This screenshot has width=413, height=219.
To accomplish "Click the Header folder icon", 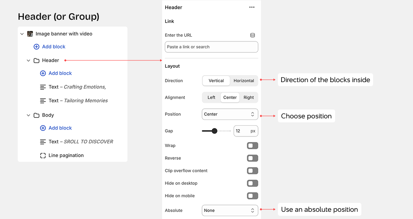I will click(36, 60).
